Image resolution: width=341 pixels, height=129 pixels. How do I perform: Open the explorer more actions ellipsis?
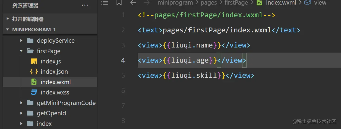85,5
